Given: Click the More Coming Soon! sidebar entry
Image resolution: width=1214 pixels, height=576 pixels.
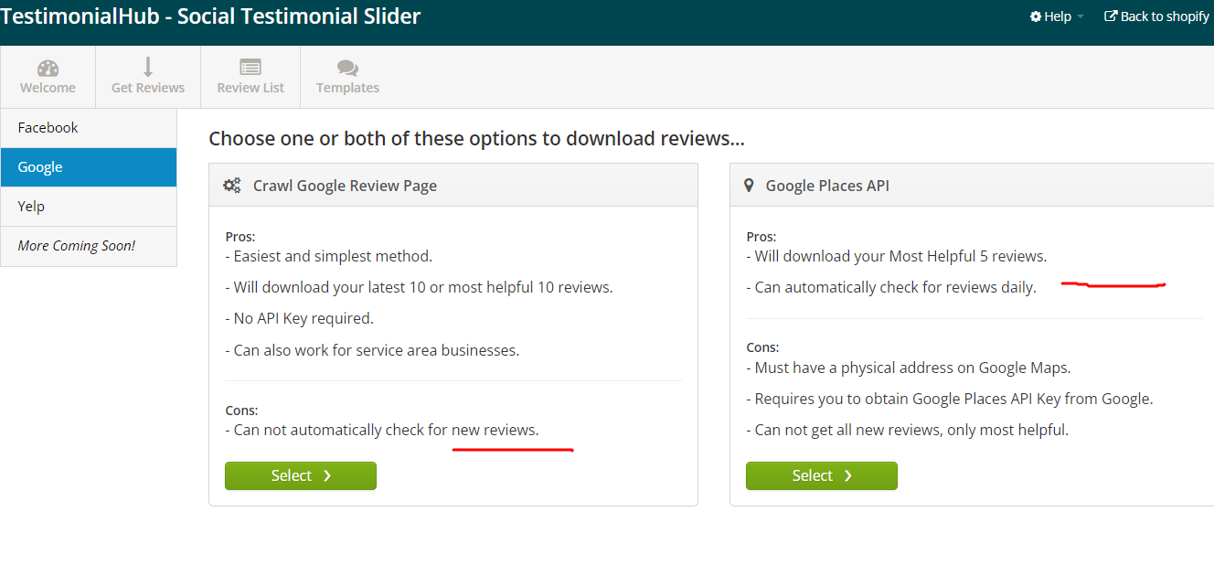Looking at the screenshot, I should point(89,246).
